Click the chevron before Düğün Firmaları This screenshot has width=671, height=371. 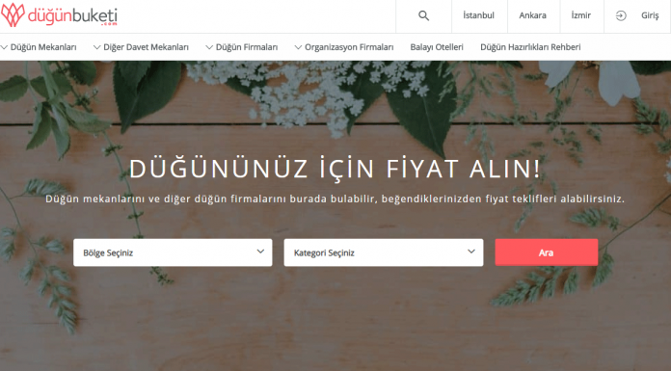pyautogui.click(x=209, y=47)
